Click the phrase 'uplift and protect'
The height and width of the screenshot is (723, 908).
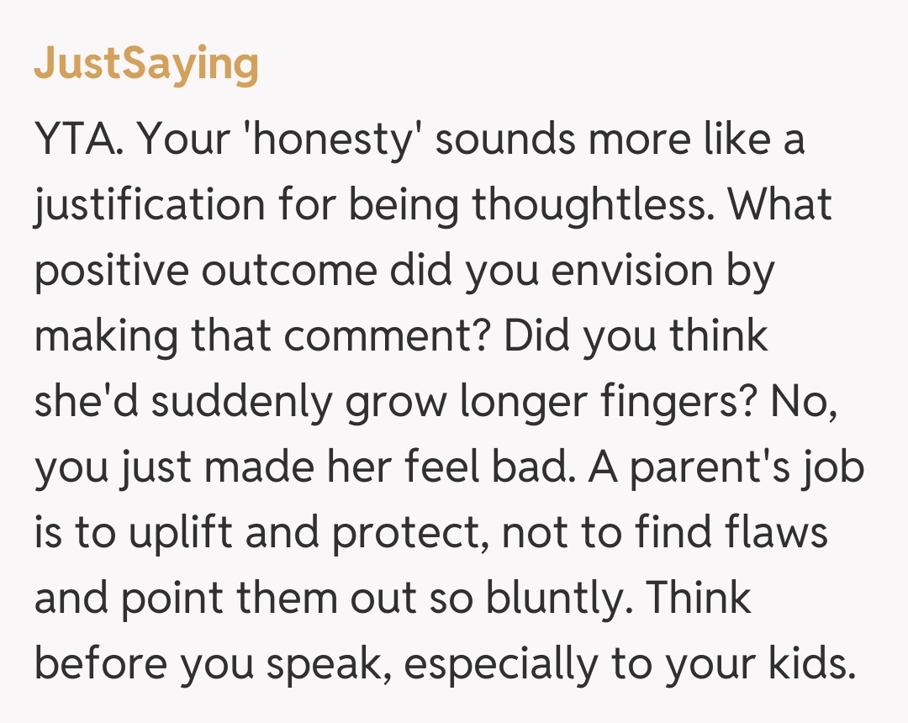(265, 533)
